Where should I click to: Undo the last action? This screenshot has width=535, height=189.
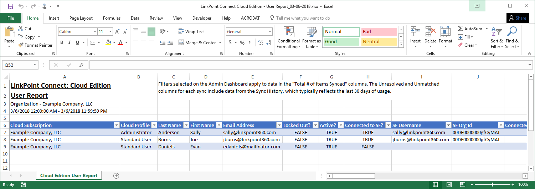pyautogui.click(x=21, y=6)
